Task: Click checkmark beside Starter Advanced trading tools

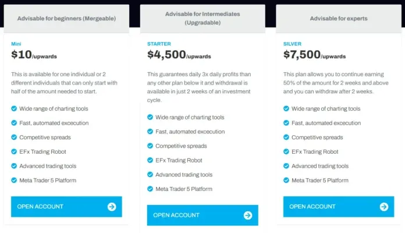Action: 150,175
